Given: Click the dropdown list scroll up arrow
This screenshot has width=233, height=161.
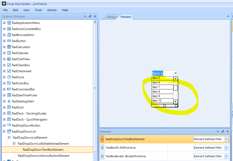Looking at the screenshot, I should click(x=175, y=79).
